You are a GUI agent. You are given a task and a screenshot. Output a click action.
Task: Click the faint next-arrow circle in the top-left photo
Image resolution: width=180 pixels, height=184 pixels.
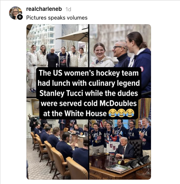pyautogui.click(x=86, y=63)
